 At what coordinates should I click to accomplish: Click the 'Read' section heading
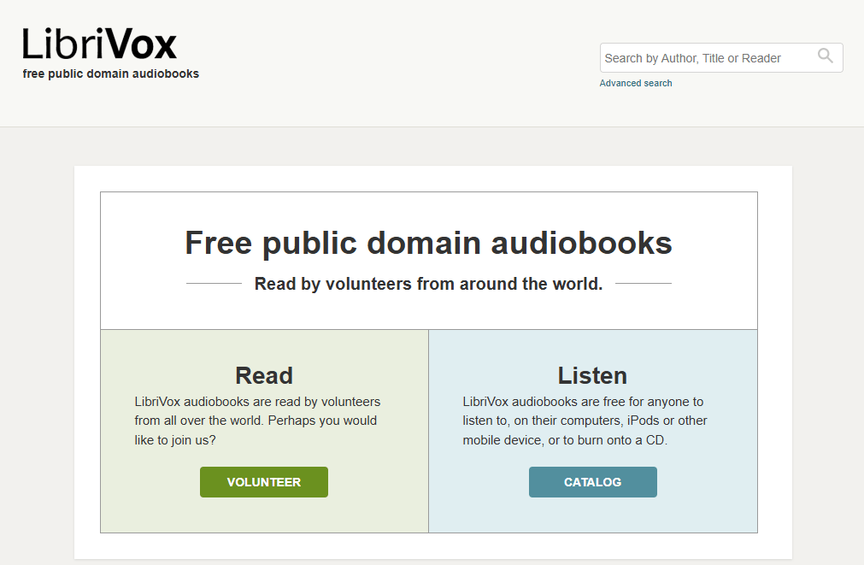pyautogui.click(x=264, y=375)
